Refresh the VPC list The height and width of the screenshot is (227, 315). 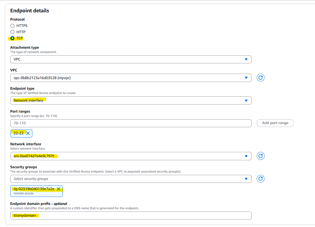coord(260,78)
